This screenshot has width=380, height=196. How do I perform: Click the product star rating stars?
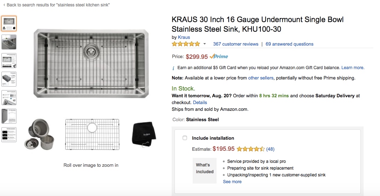click(x=186, y=44)
